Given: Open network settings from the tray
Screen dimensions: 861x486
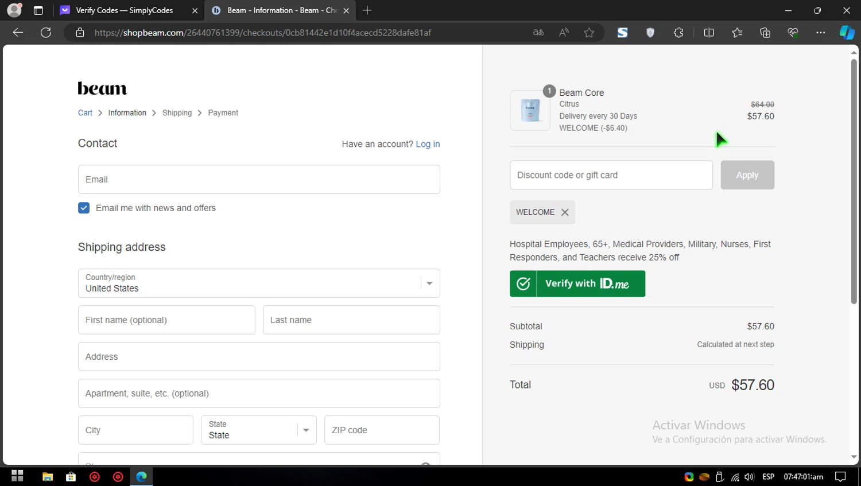Looking at the screenshot, I should pyautogui.click(x=735, y=477).
